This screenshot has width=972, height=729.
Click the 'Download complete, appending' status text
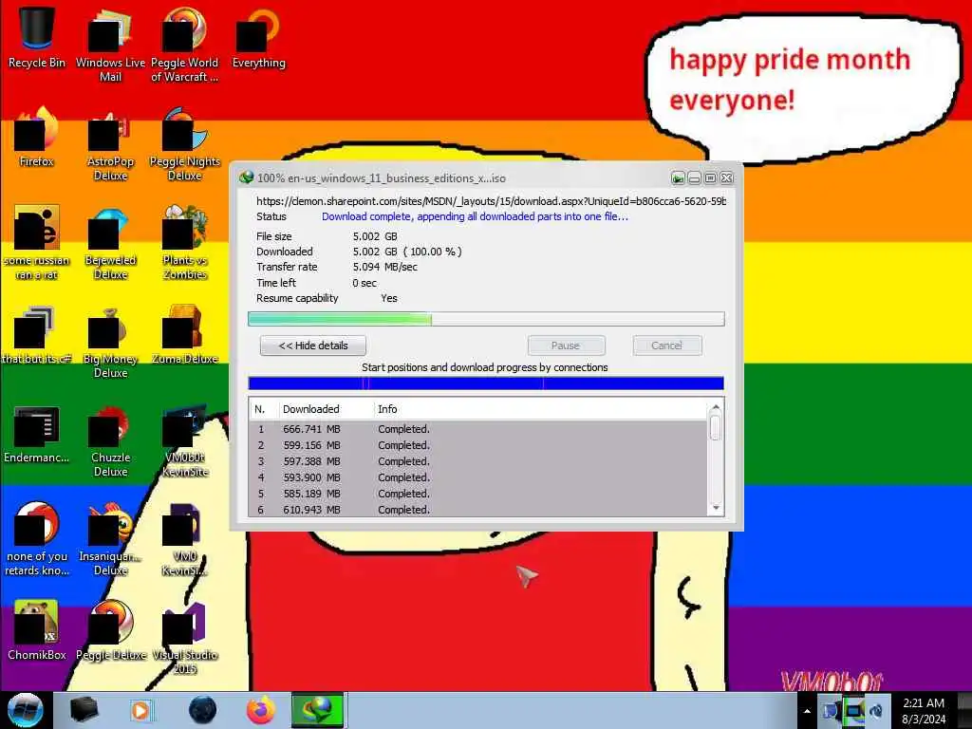click(x=475, y=216)
